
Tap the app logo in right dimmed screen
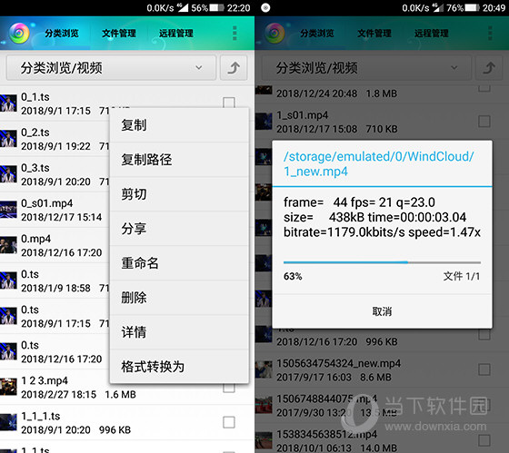pyautogui.click(x=274, y=33)
